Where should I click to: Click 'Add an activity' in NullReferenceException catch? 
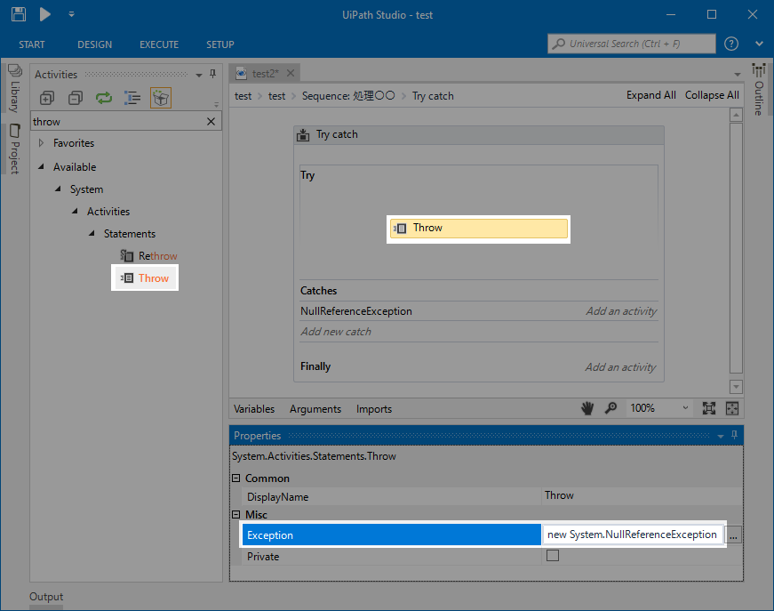tap(621, 311)
